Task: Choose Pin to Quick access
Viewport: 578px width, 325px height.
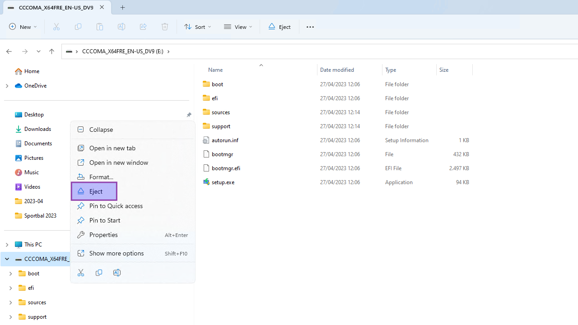Action: pos(132,206)
